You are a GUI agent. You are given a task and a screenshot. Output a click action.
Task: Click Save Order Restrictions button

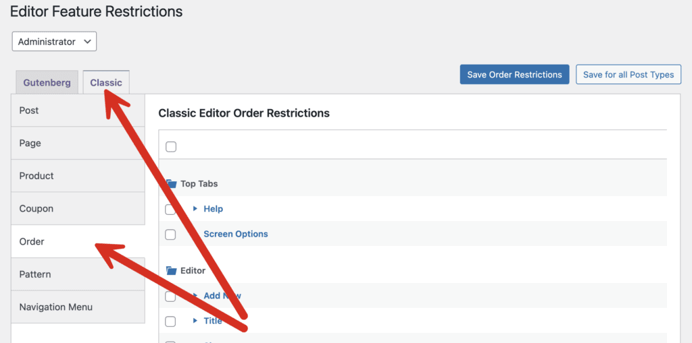coord(514,74)
